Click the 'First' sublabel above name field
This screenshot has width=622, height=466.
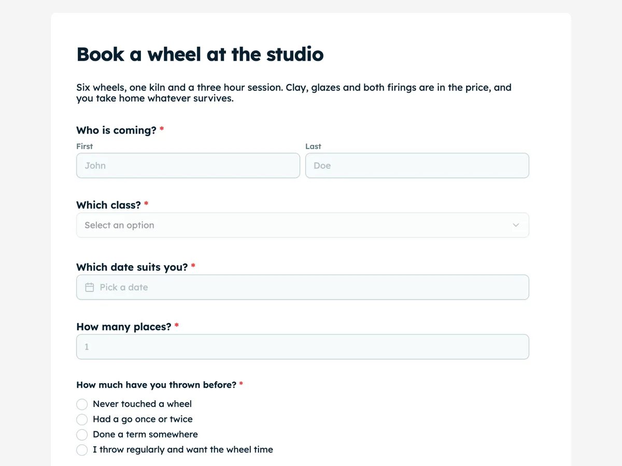[x=84, y=147]
